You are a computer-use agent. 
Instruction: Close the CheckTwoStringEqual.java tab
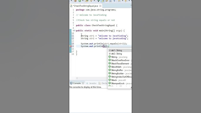pos(100,6)
